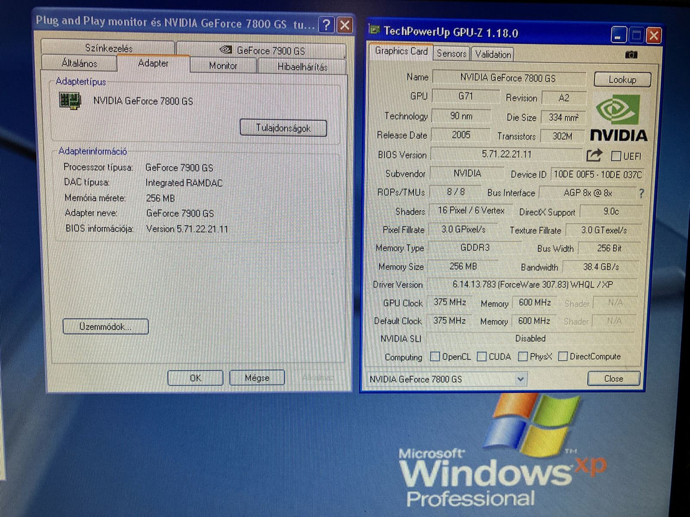Click the BIOS export share icon
Screen dimensions: 690x517
(x=594, y=154)
